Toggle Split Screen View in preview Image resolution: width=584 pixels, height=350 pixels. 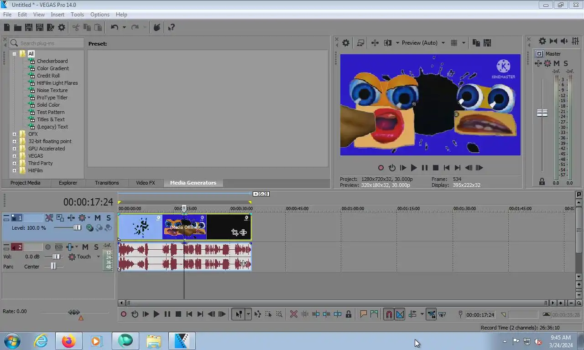tap(388, 43)
